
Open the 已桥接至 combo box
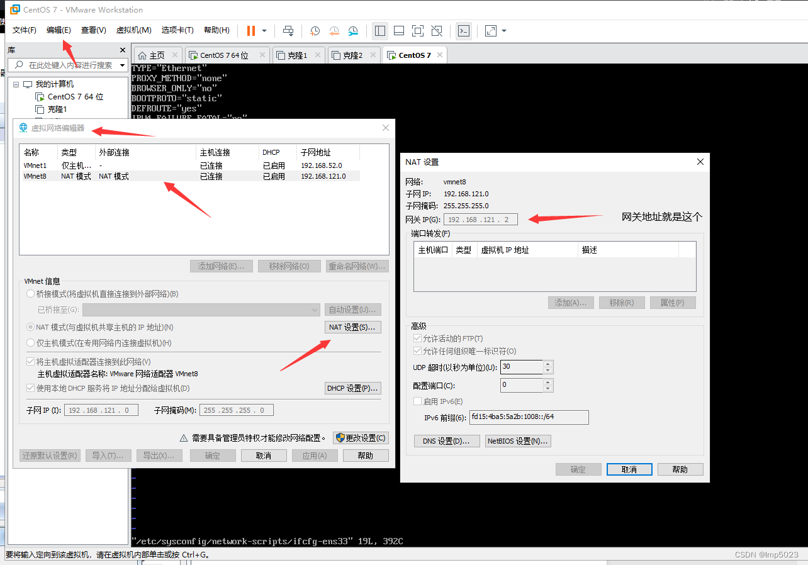pyautogui.click(x=201, y=310)
